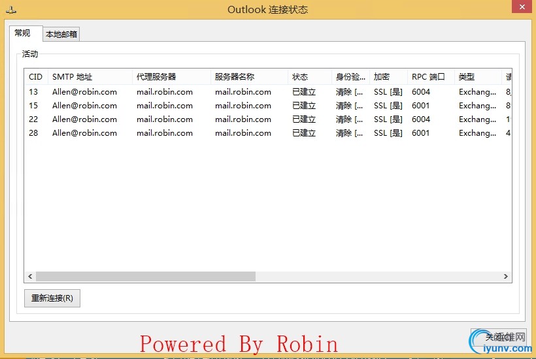Click RPC port 6004 in the CID 22 row

coord(421,119)
